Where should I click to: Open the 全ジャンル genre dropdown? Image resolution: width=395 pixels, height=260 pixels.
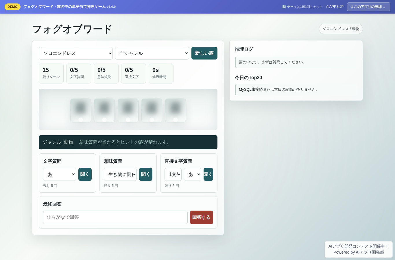(152, 53)
